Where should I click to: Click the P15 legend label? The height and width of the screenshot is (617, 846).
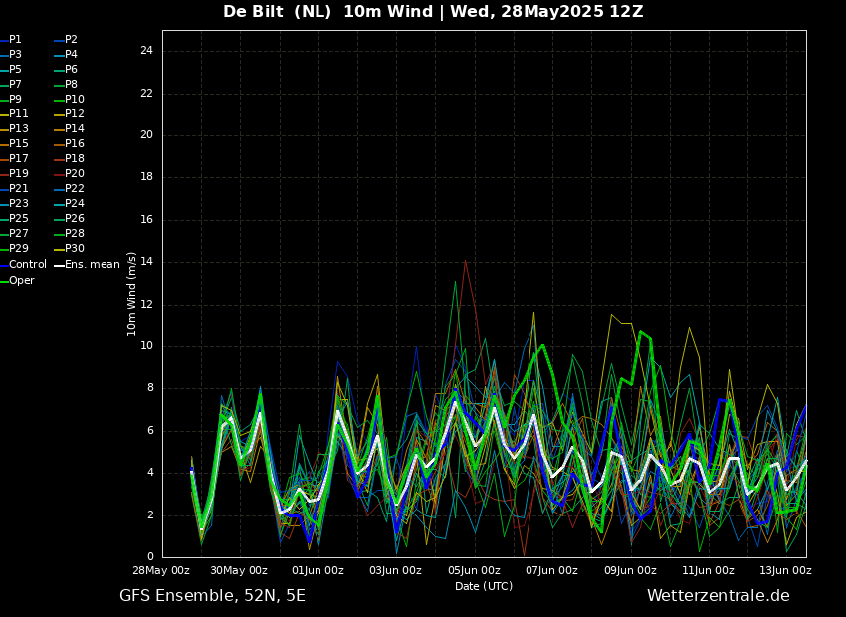[x=19, y=144]
